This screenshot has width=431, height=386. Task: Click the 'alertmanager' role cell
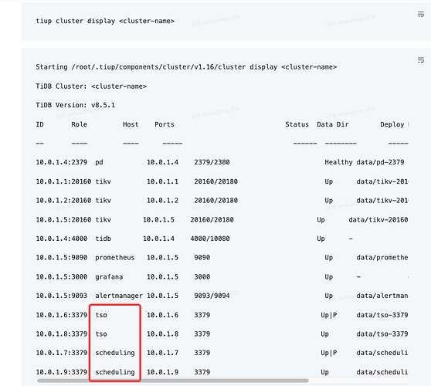tap(119, 296)
